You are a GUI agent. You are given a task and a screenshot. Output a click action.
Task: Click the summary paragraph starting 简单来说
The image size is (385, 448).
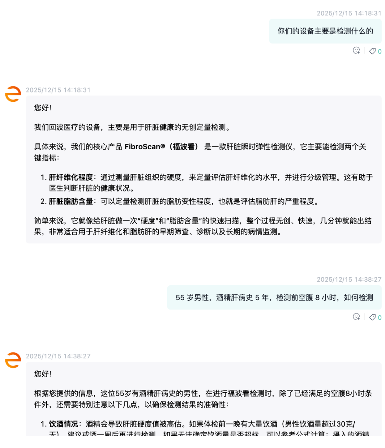(203, 226)
